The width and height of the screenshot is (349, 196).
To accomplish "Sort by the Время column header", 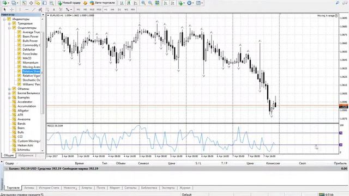I will click(x=79, y=163).
